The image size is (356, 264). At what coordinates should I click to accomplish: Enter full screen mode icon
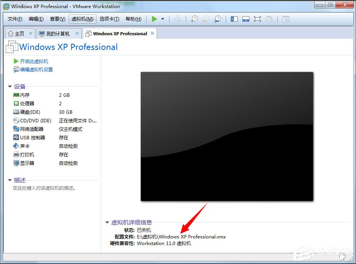pyautogui.click(x=257, y=19)
